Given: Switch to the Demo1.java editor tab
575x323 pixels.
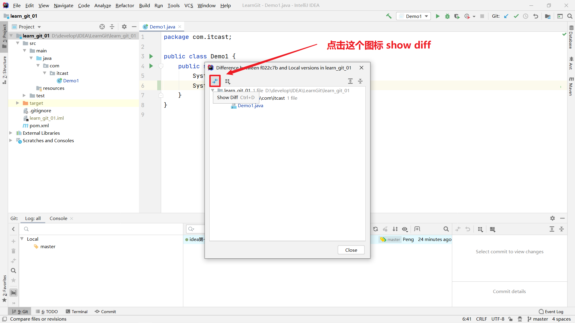Looking at the screenshot, I should pos(162,27).
